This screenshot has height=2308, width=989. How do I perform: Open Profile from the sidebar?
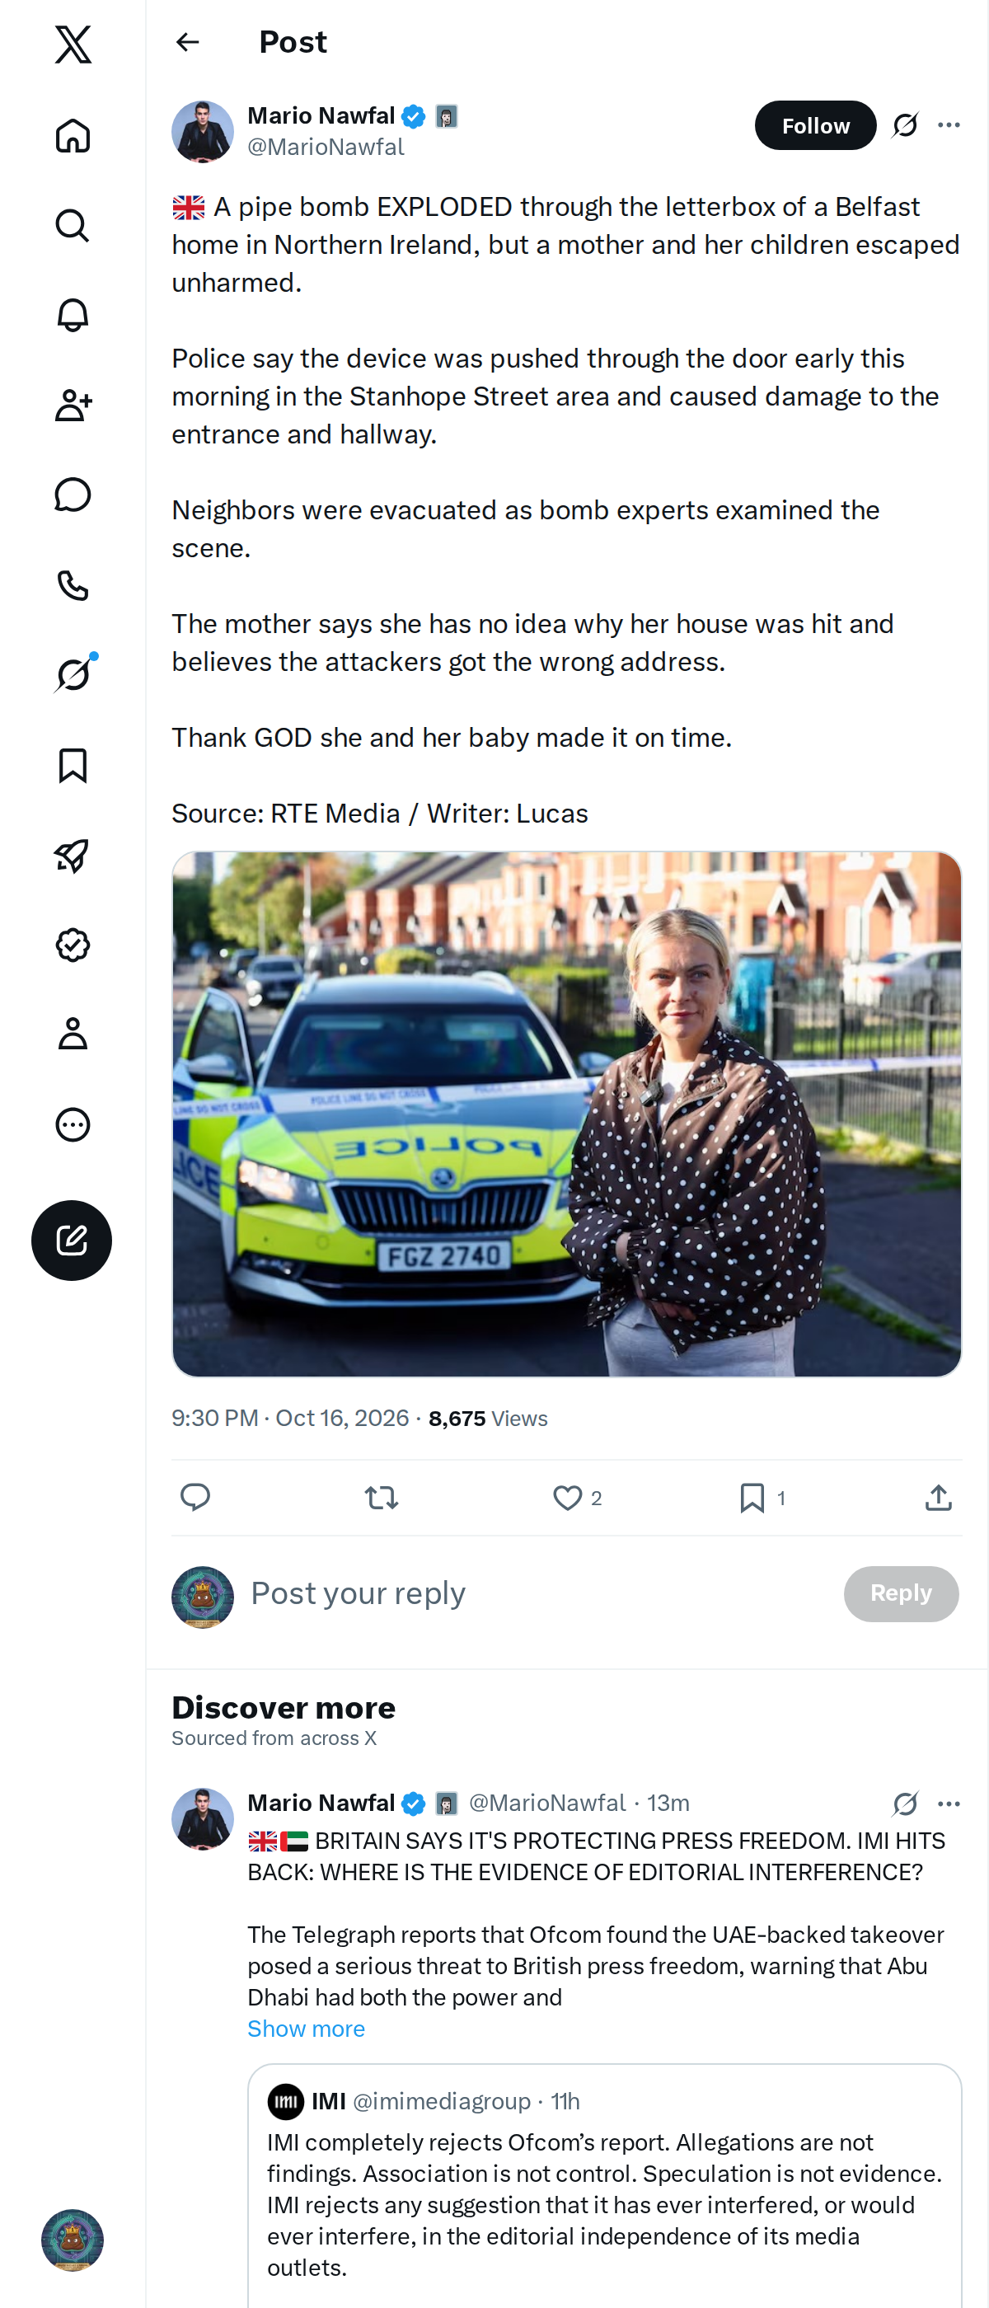point(73,1034)
